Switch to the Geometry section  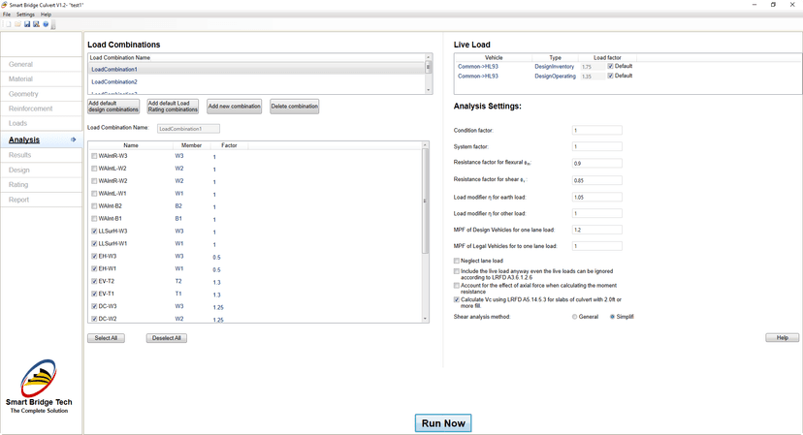[23, 94]
